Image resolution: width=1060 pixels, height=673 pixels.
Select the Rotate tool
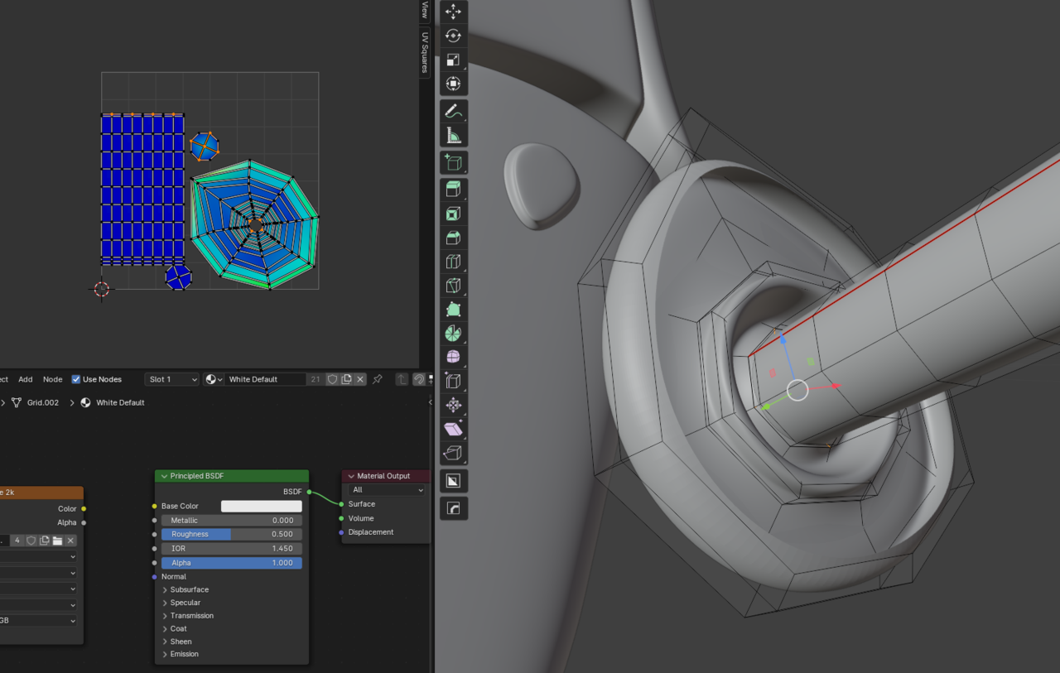pyautogui.click(x=453, y=36)
